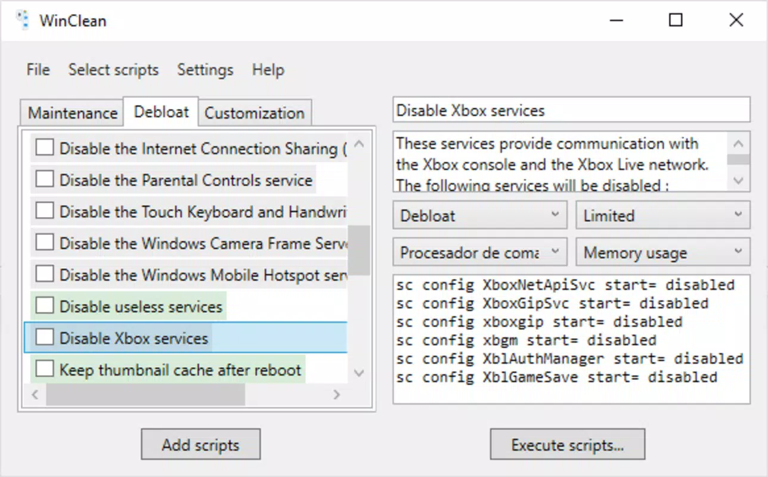
Task: Click script list scroll down arrow
Action: point(359,373)
